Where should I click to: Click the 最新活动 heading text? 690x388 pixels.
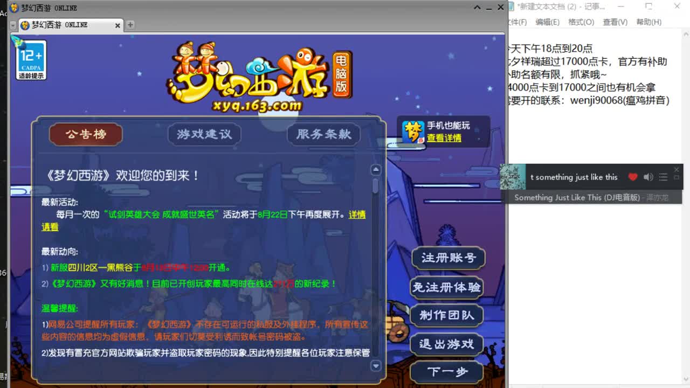[x=60, y=202]
